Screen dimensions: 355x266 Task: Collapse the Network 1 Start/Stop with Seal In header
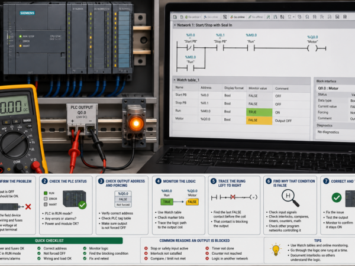tap(175, 25)
